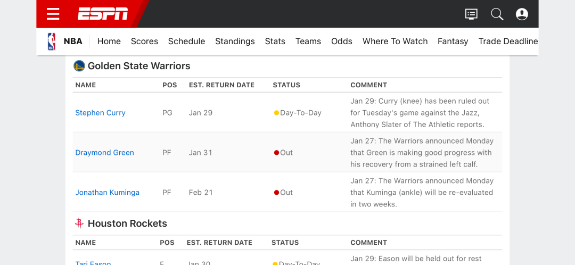Click the Houston Rockets team logo
The width and height of the screenshot is (575, 265).
click(x=79, y=223)
